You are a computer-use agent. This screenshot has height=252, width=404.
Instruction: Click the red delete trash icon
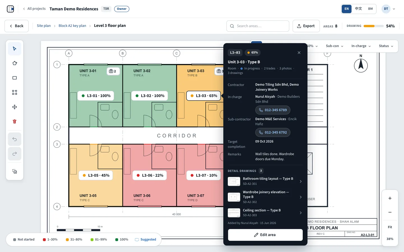(x=15, y=122)
